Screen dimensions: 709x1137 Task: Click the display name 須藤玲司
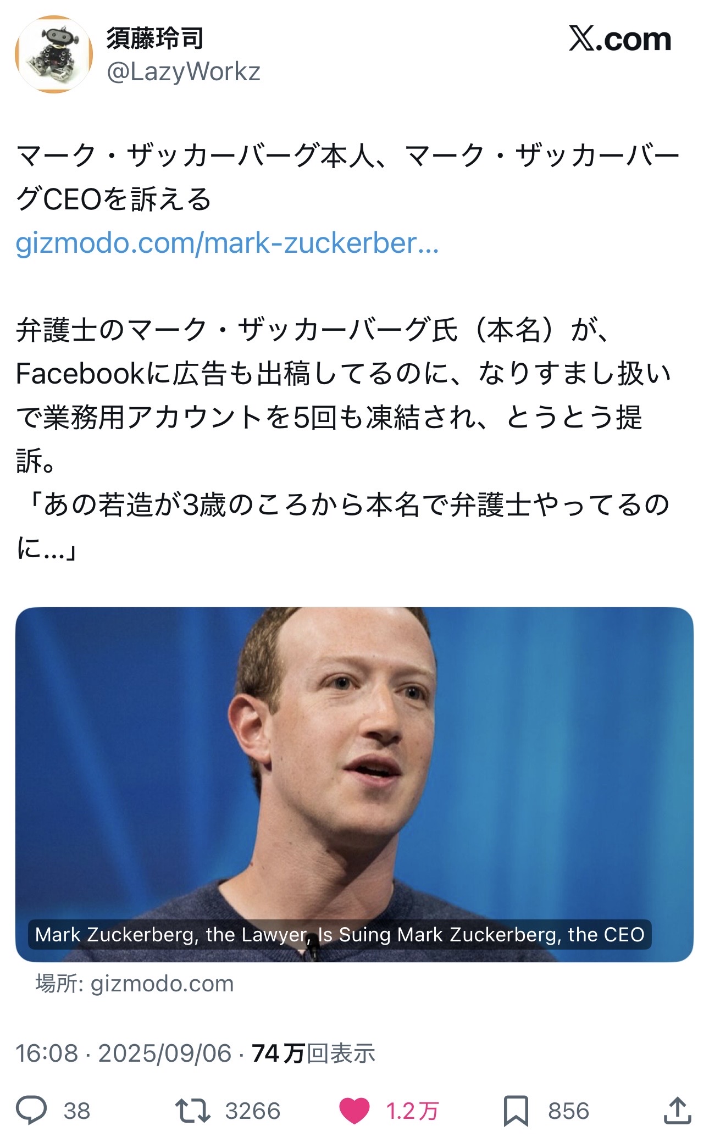tap(154, 38)
